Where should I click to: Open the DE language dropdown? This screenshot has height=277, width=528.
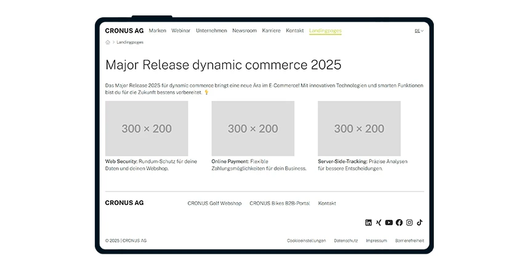419,31
